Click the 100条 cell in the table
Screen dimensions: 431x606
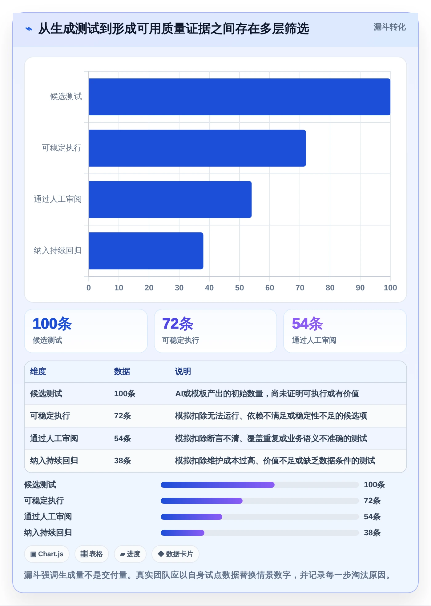click(125, 393)
